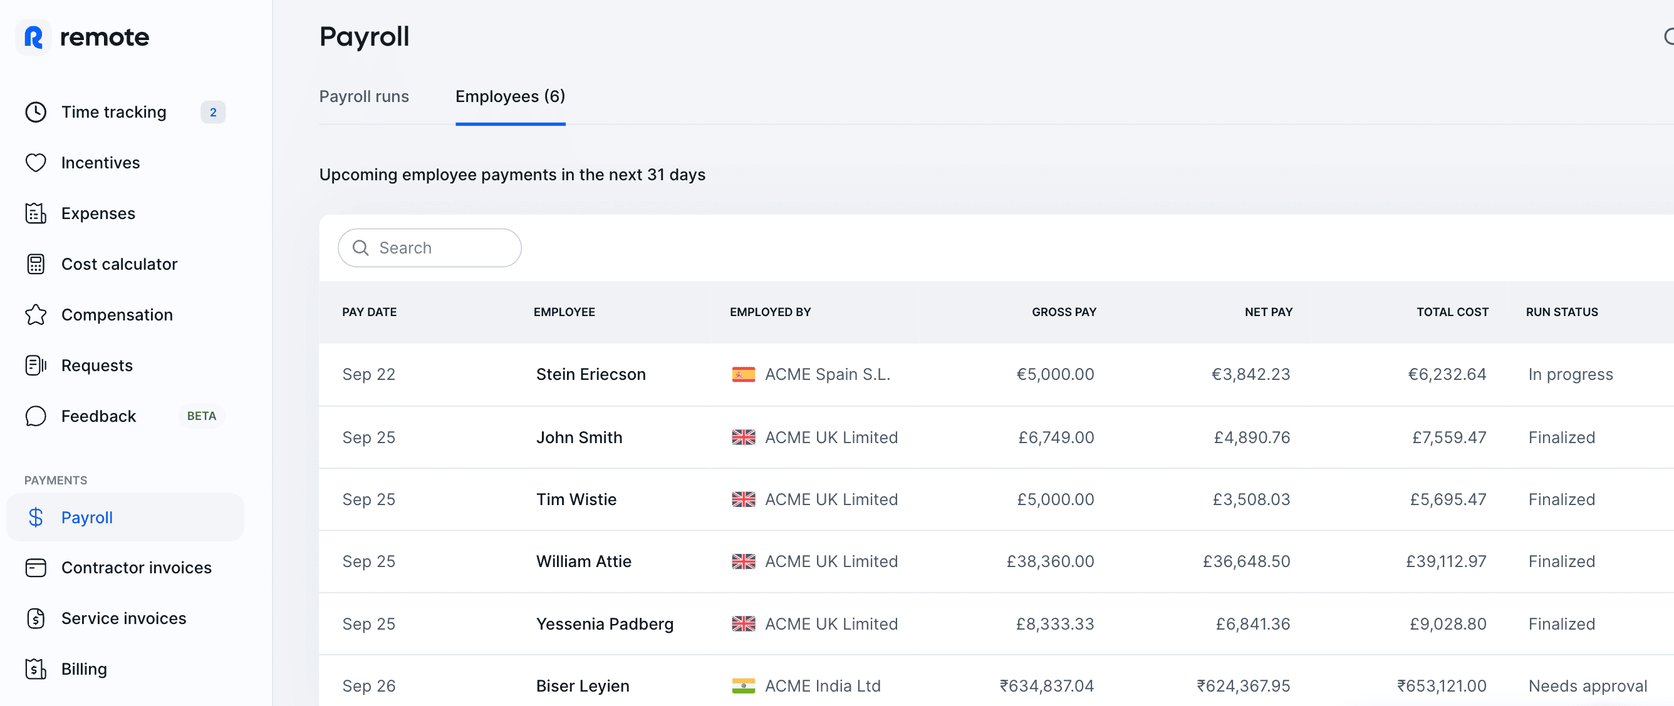This screenshot has height=706, width=1674.
Task: Focus the Search input field
Action: click(430, 247)
